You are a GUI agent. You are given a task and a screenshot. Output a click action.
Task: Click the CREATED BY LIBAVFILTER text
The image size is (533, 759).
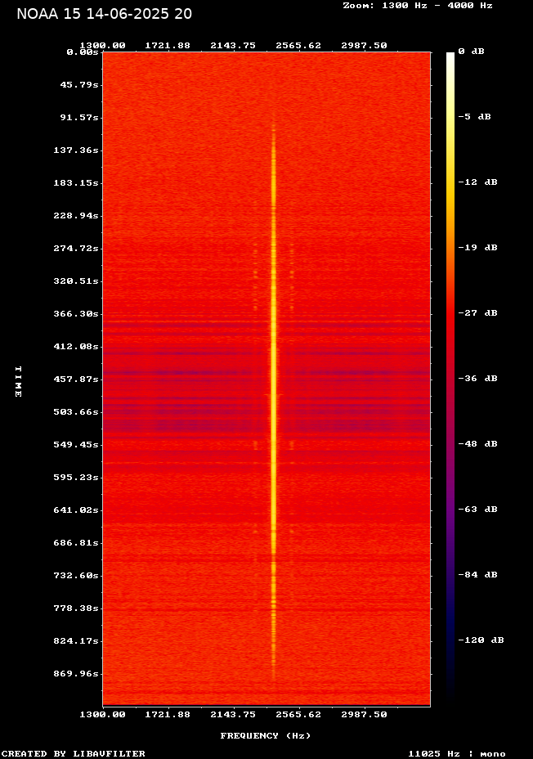click(x=74, y=753)
